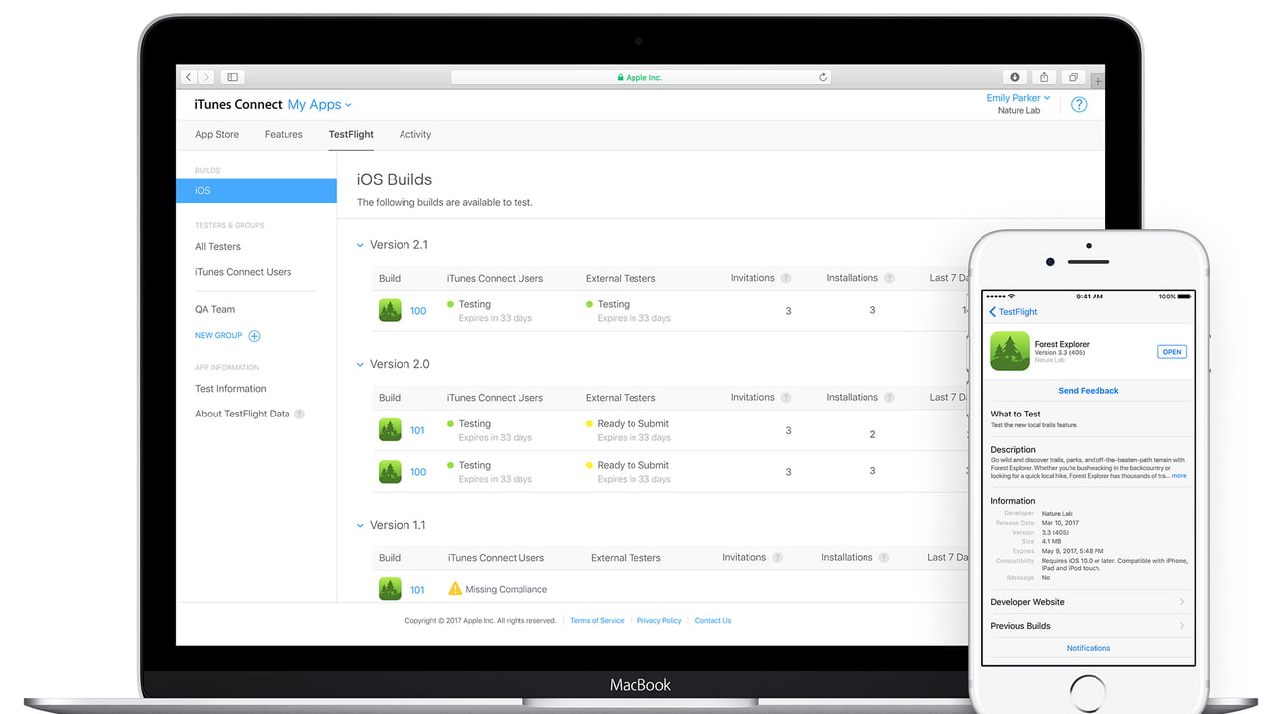
Task: Select iOS under Builds in sidebar
Action: click(257, 190)
